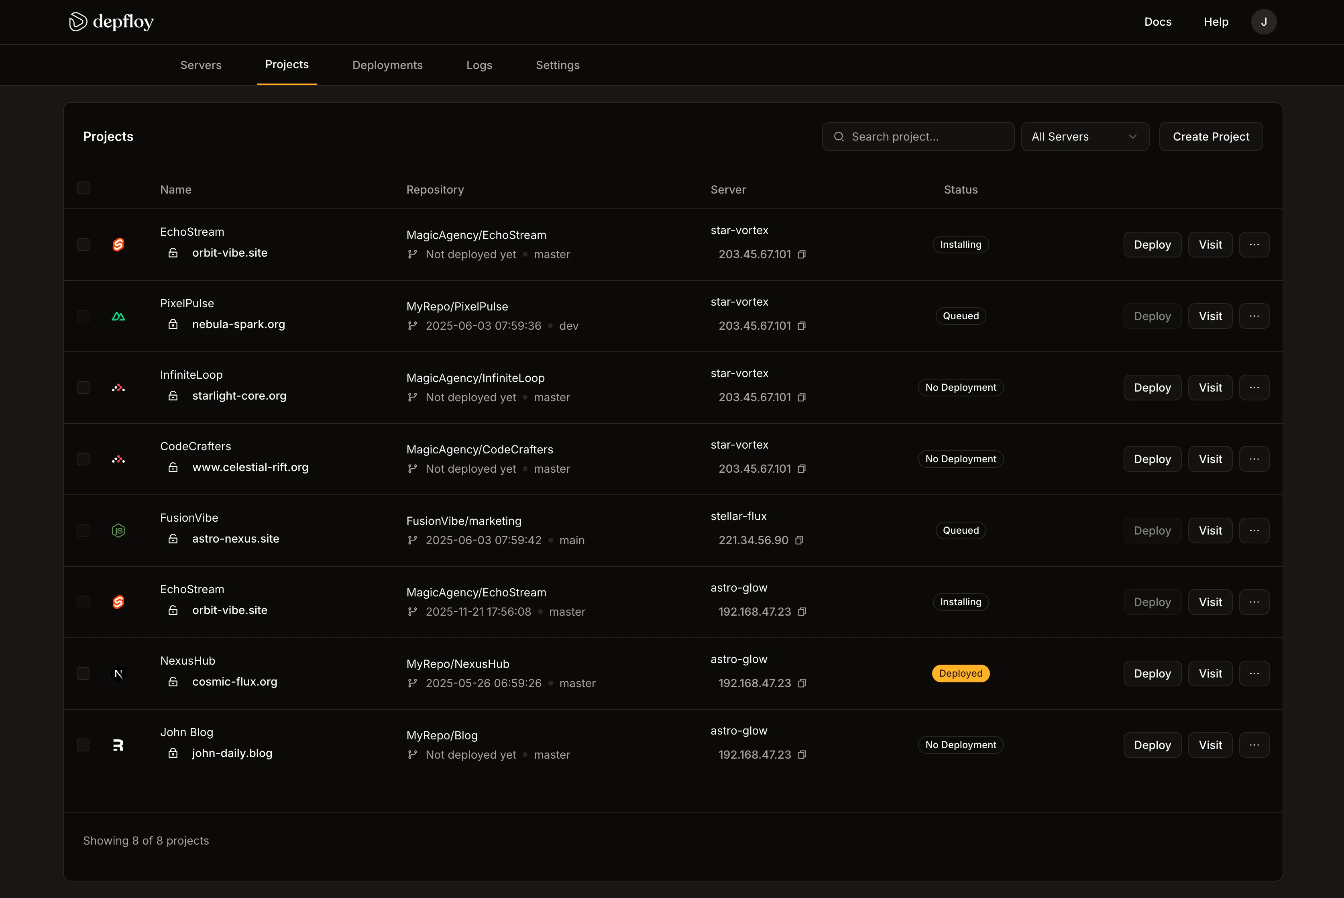Click the Svelte icon beside EchoStream
The height and width of the screenshot is (898, 1344).
tap(118, 245)
